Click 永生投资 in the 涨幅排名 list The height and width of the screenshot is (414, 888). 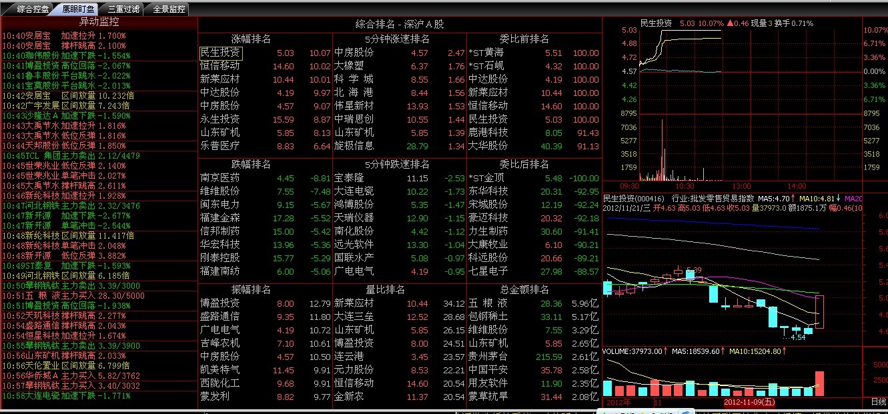click(220, 119)
